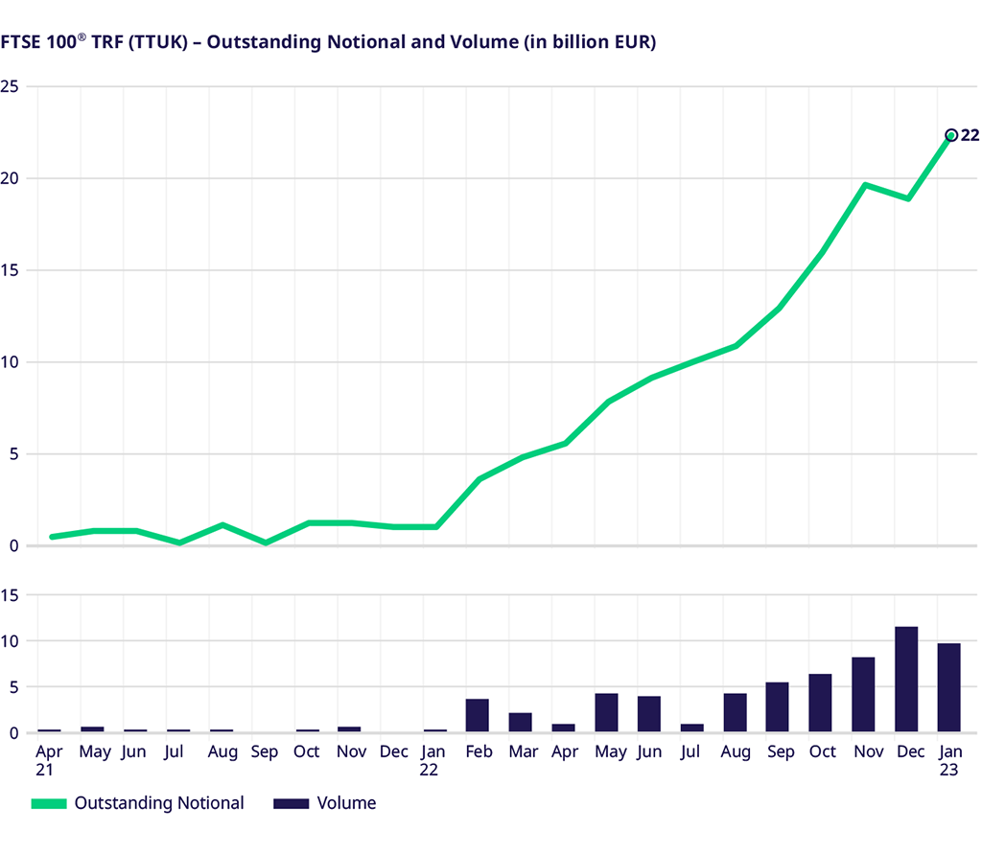The width and height of the screenshot is (982, 854).
Task: Toggle the Volume series legend label
Action: click(346, 803)
